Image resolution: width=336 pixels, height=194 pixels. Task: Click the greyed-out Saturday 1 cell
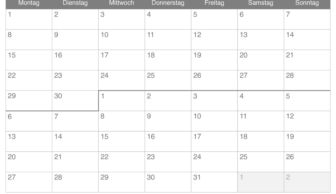point(261,182)
